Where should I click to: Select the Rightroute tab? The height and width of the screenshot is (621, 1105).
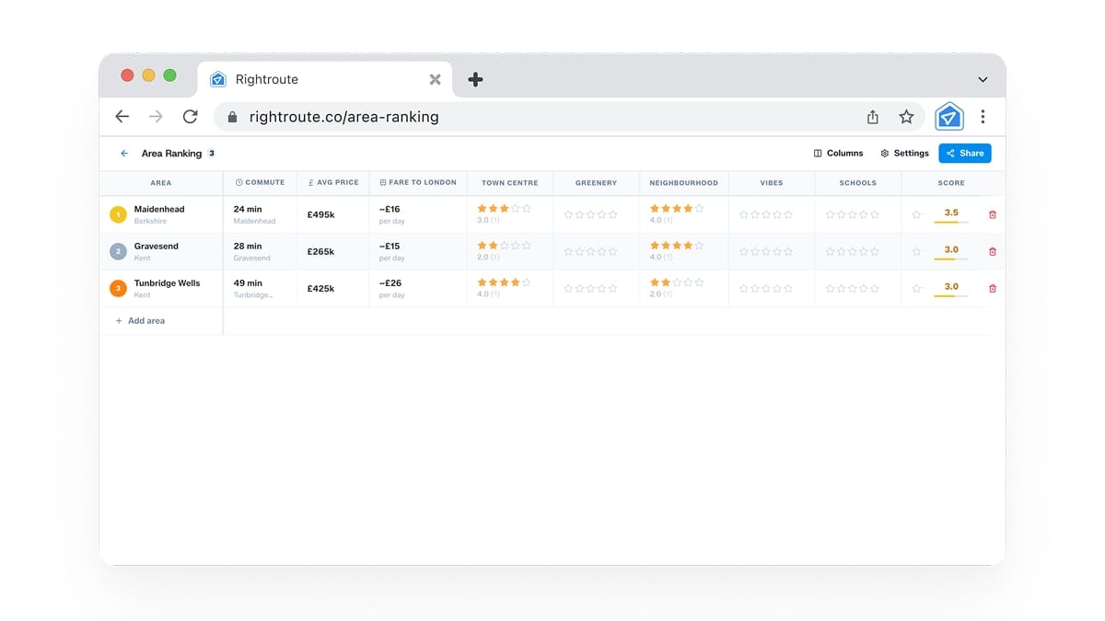324,80
